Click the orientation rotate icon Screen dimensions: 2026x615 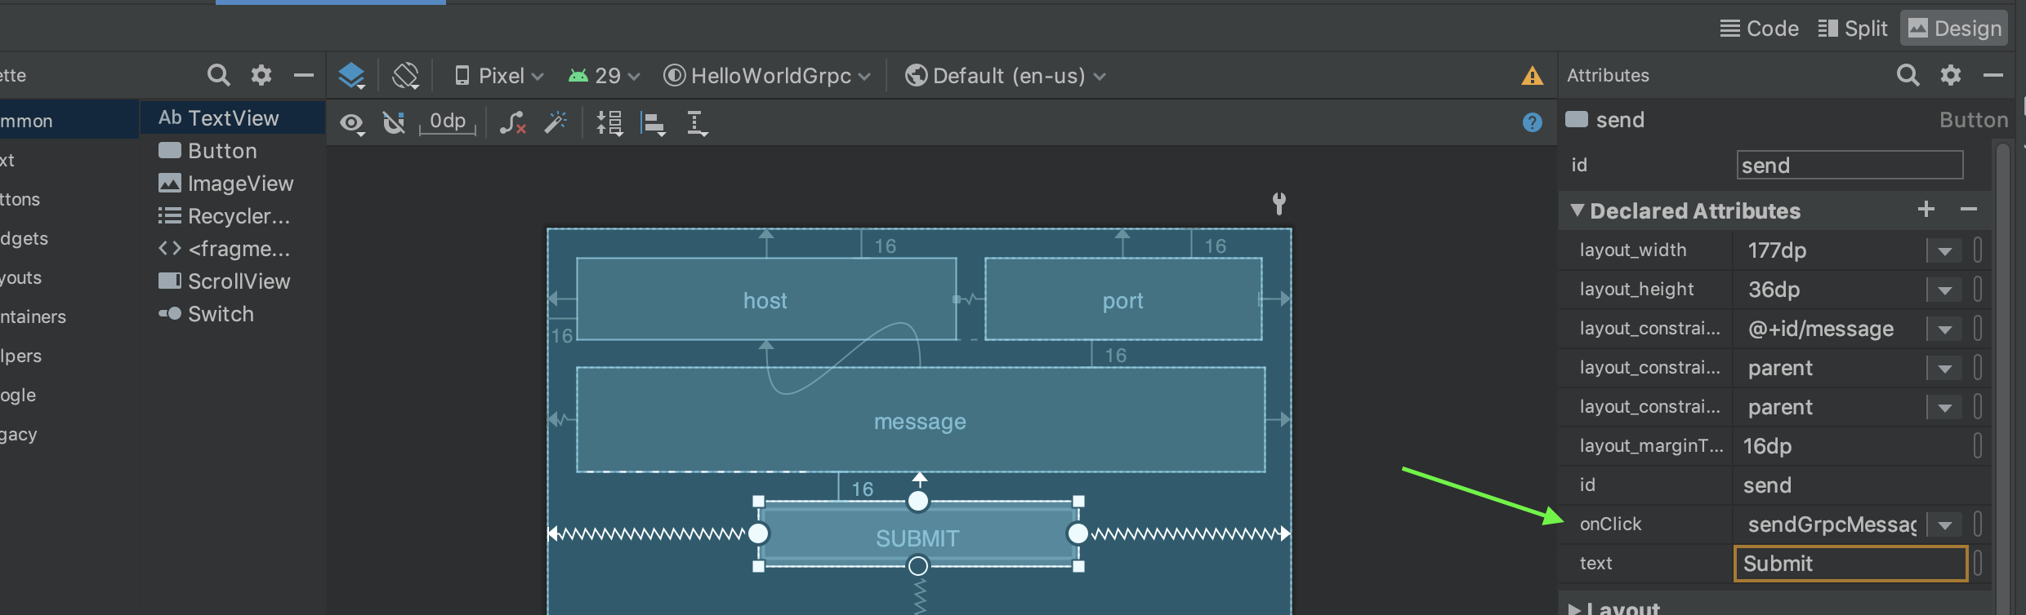405,76
